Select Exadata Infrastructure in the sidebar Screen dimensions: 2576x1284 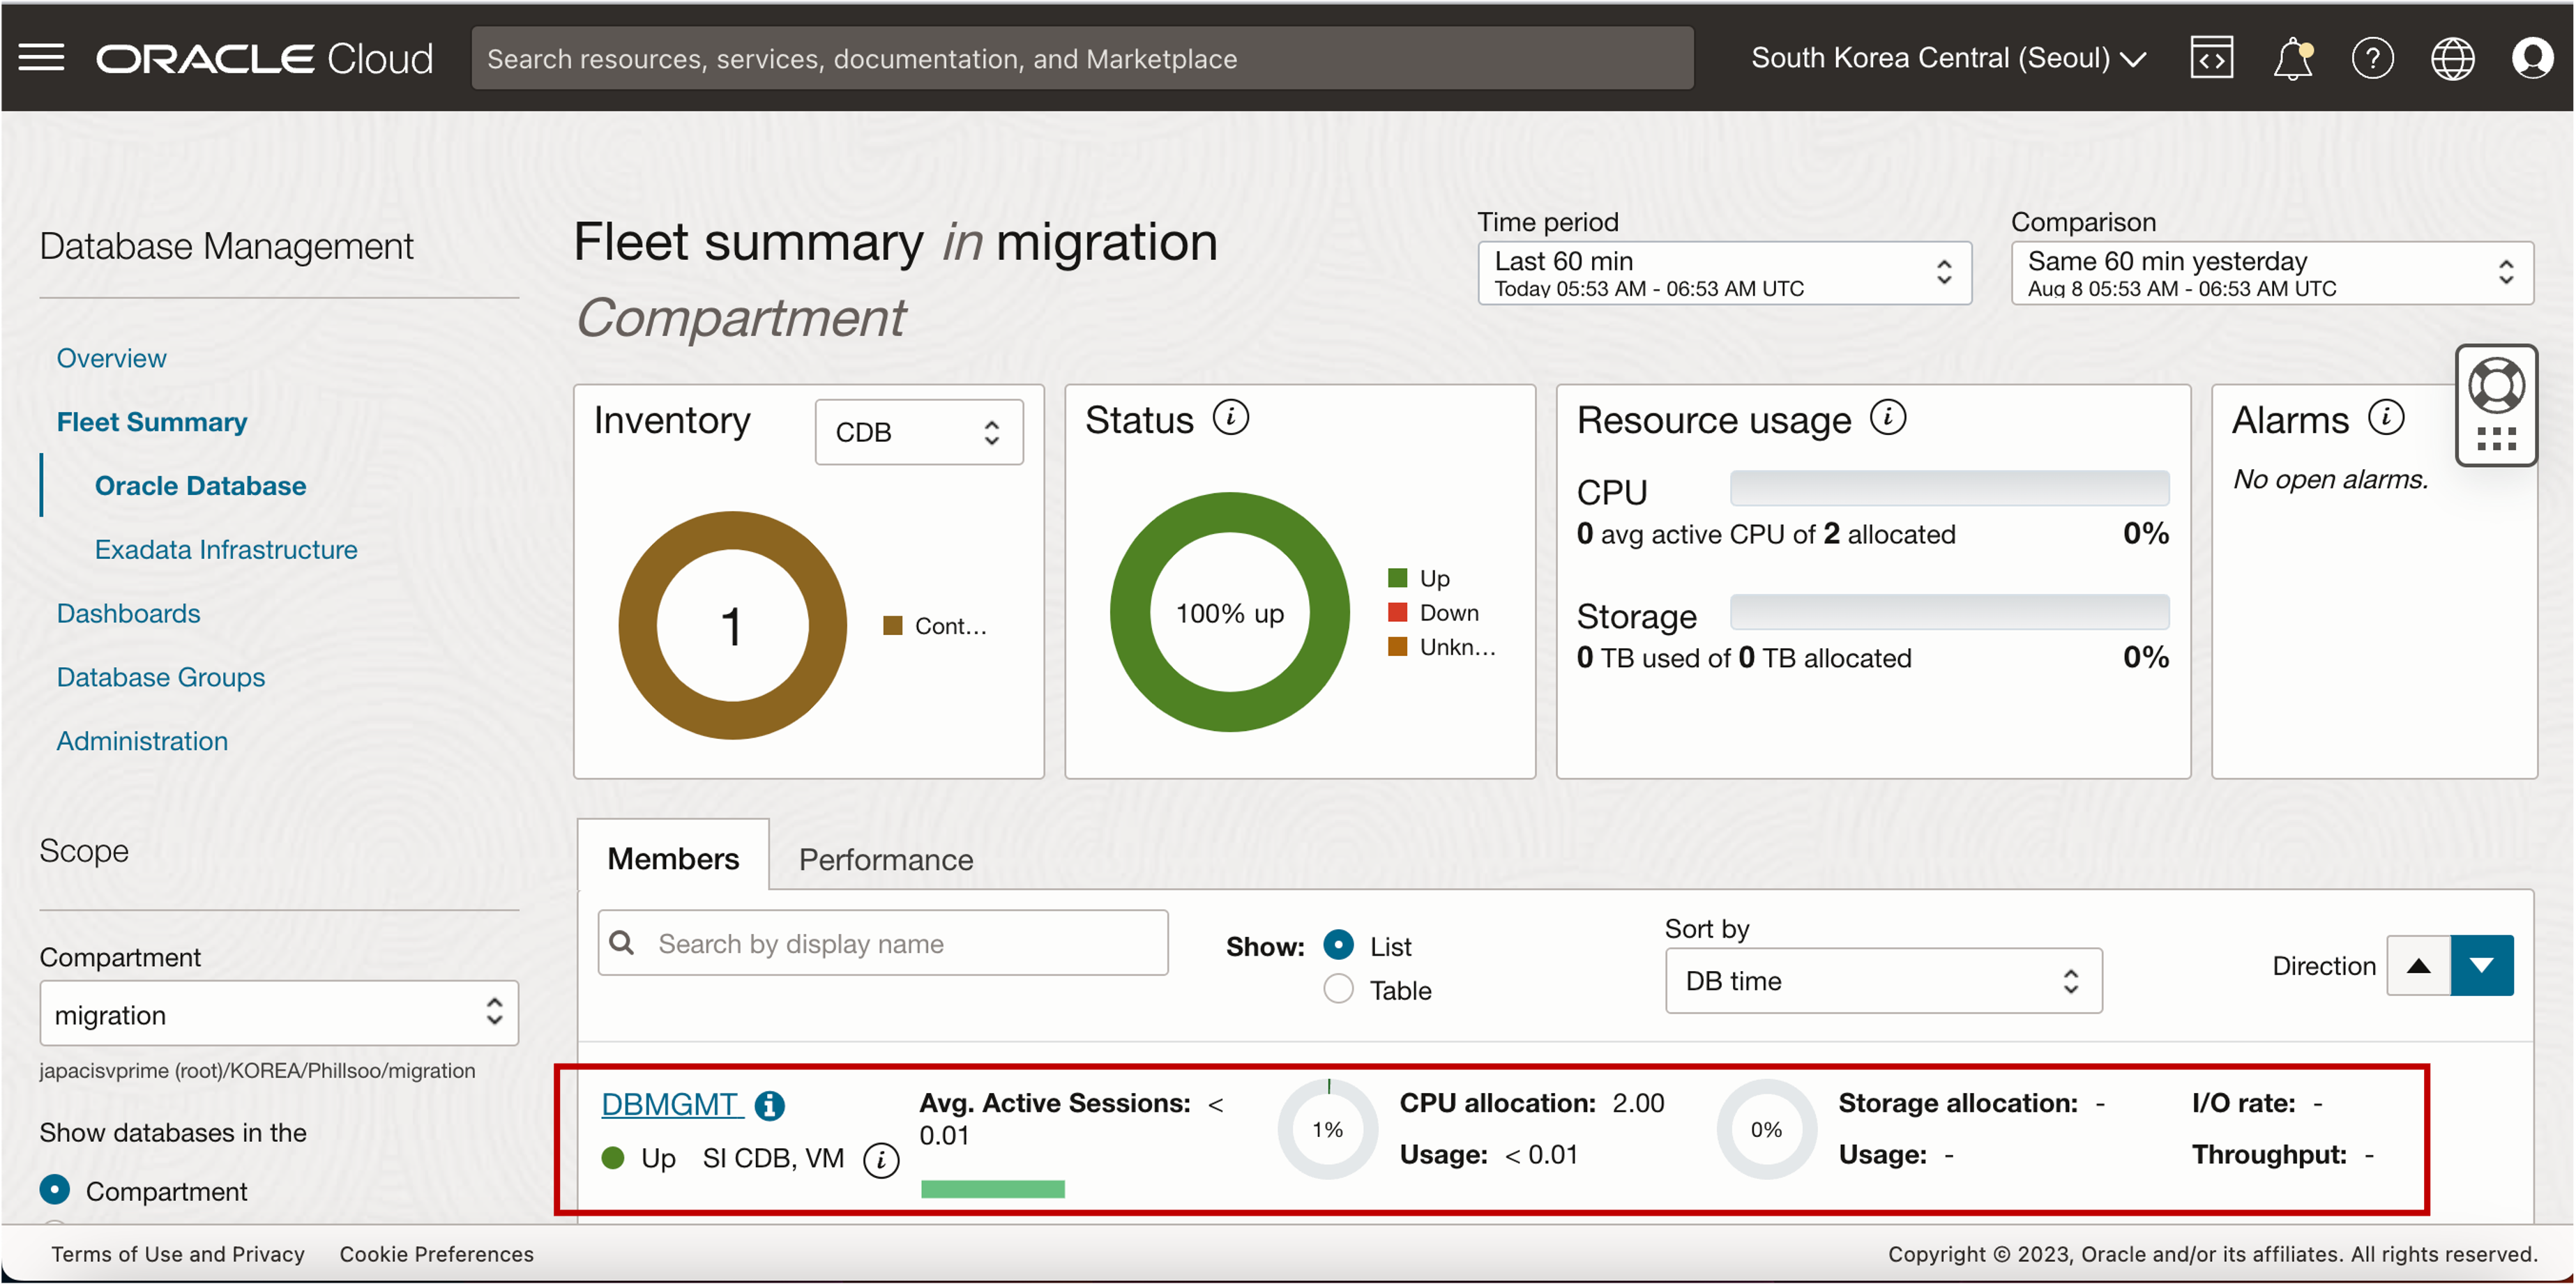pyautogui.click(x=226, y=549)
